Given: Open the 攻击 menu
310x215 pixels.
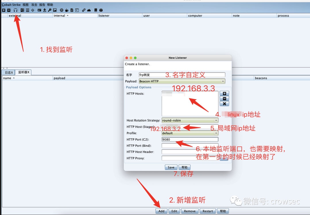Looking at the screenshot, I should coord(34,5).
